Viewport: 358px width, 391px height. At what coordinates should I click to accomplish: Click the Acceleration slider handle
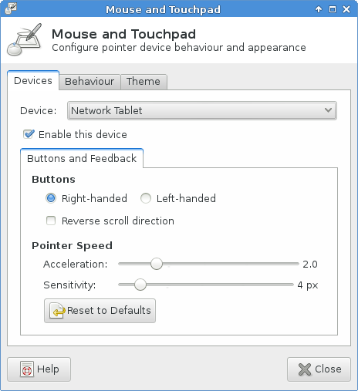pos(157,264)
